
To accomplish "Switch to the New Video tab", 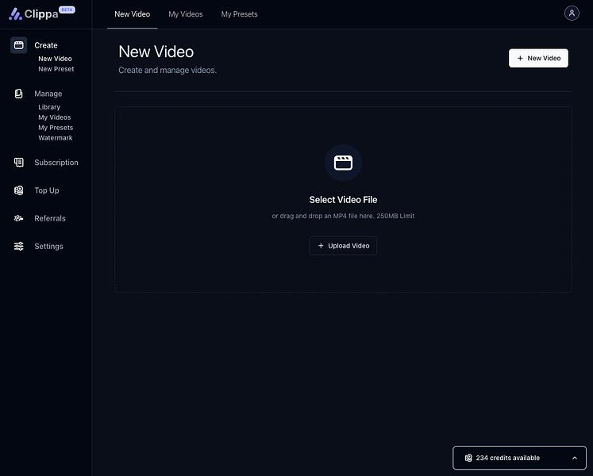I will point(133,14).
